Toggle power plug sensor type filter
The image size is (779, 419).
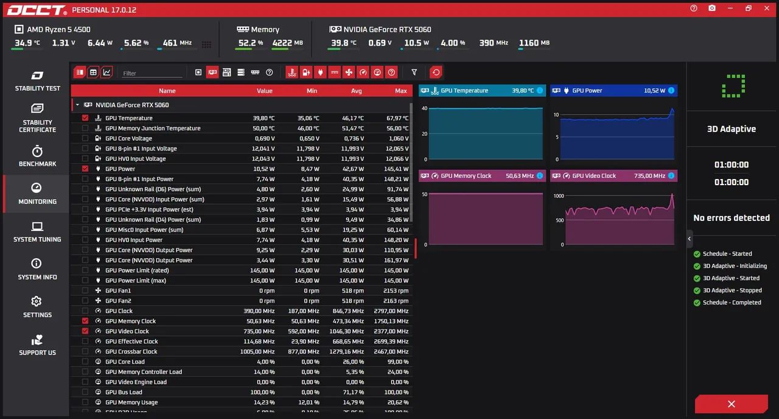(320, 72)
